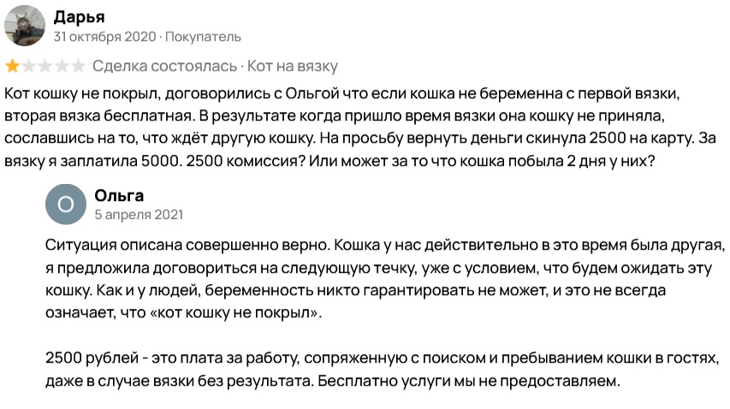Click the quoted «кот кошку не покрыл» text
The image size is (730, 409).
click(x=234, y=312)
